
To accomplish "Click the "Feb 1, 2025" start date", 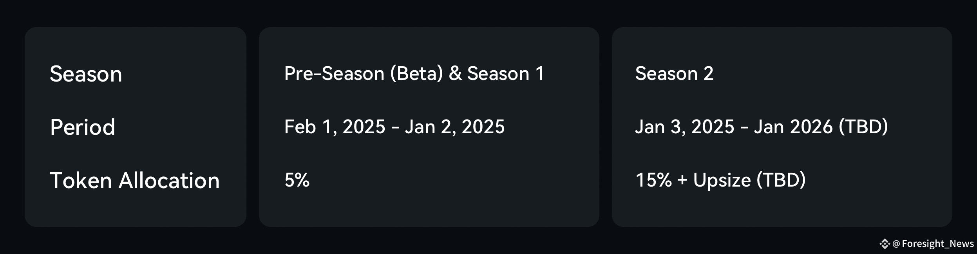I will click(335, 127).
